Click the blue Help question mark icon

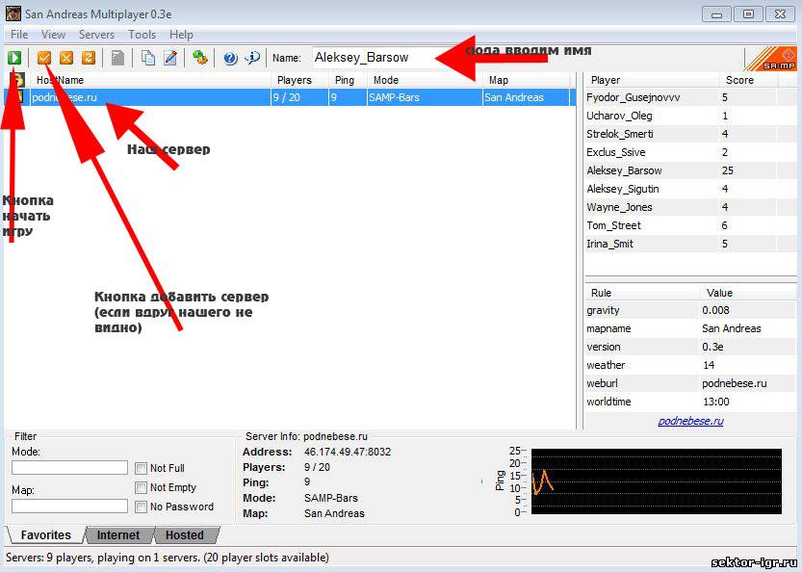click(230, 58)
